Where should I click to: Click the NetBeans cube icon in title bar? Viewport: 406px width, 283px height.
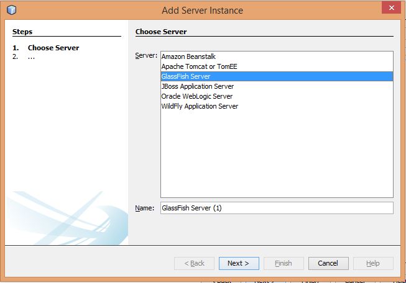point(11,10)
